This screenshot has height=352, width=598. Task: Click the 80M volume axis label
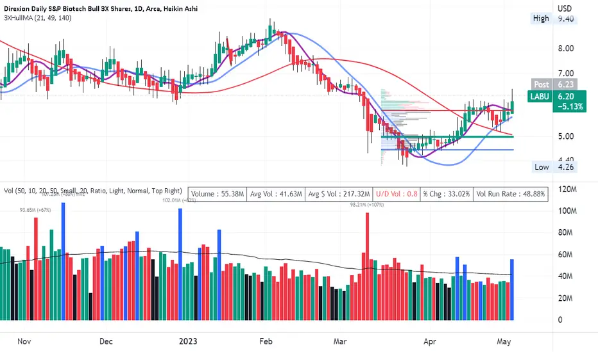tap(565, 232)
